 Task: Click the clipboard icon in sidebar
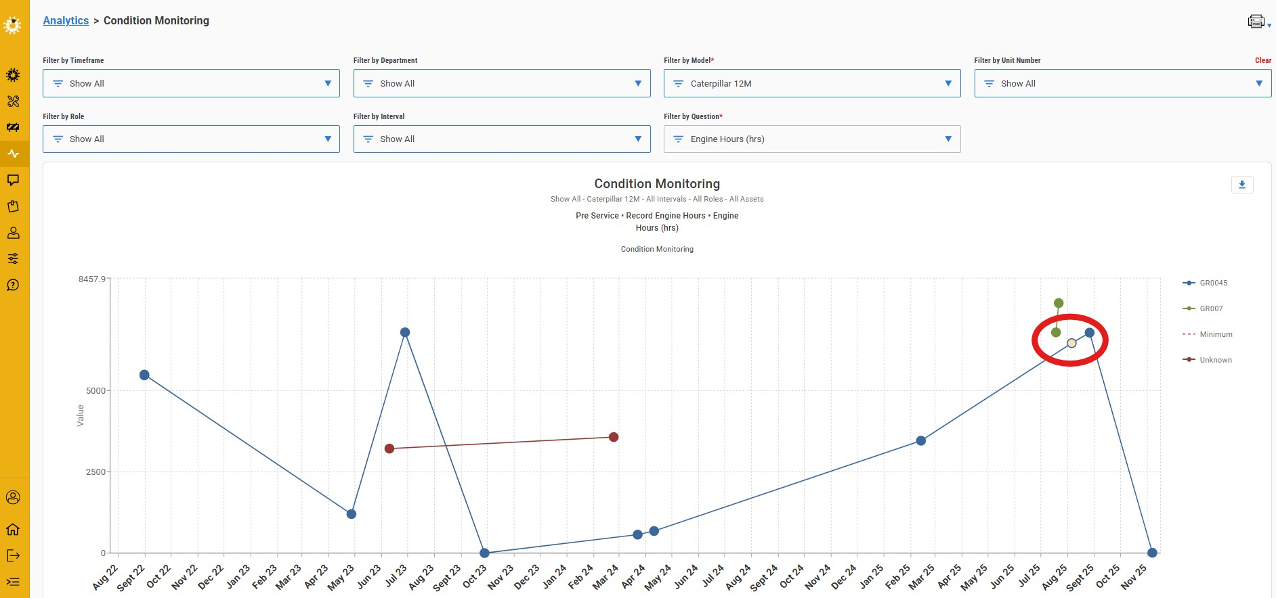point(13,206)
